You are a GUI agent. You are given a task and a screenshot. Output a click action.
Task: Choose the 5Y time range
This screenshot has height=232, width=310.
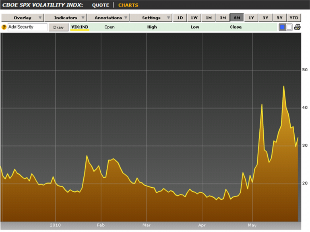pyautogui.click(x=279, y=18)
